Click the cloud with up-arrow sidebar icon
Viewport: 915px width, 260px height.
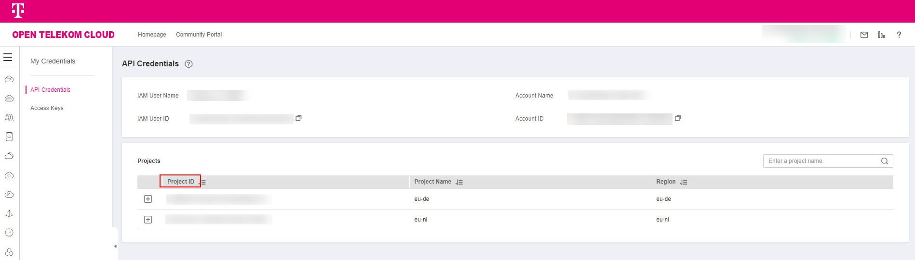[9, 175]
